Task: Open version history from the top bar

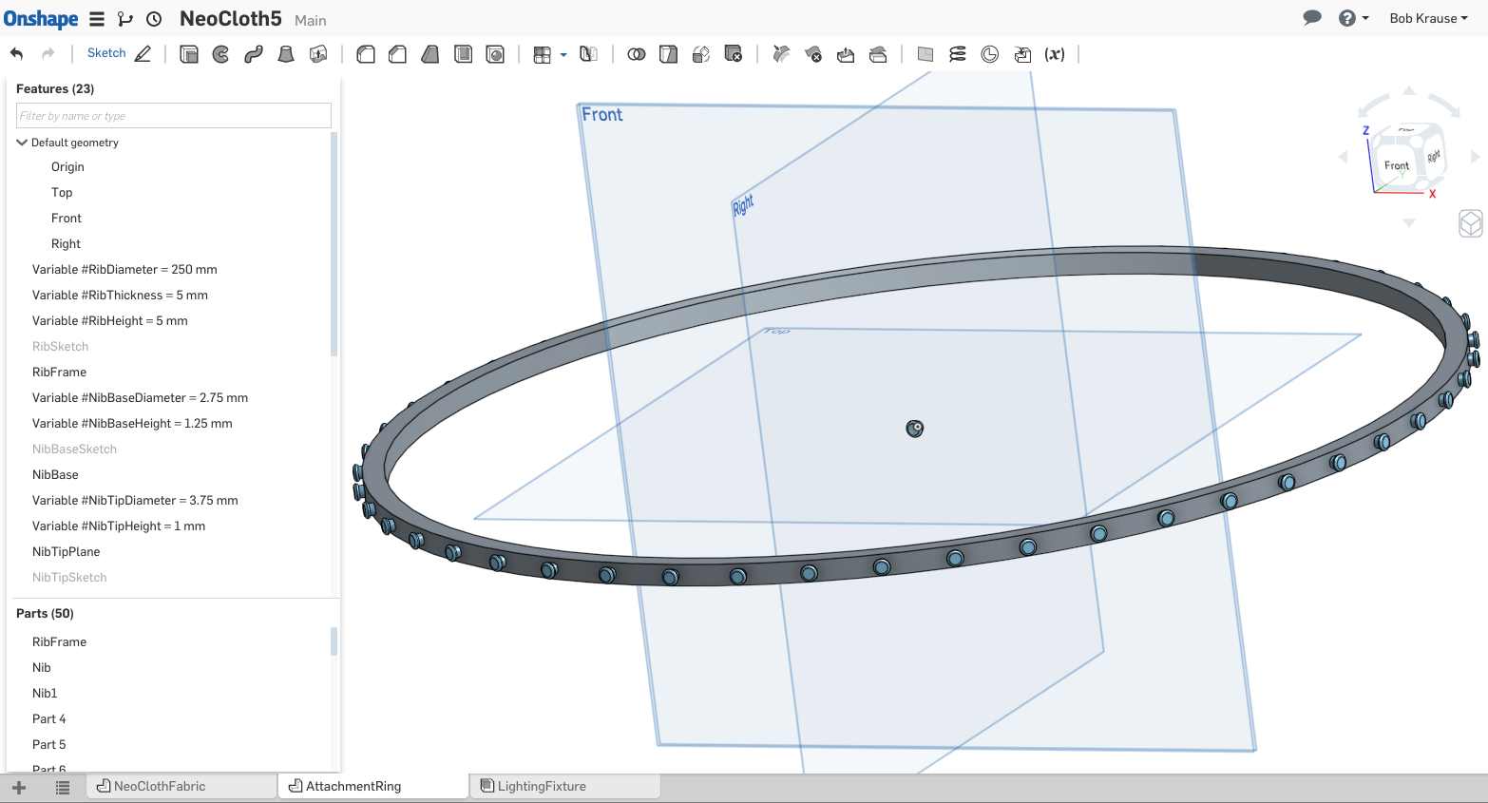Action: click(x=153, y=18)
